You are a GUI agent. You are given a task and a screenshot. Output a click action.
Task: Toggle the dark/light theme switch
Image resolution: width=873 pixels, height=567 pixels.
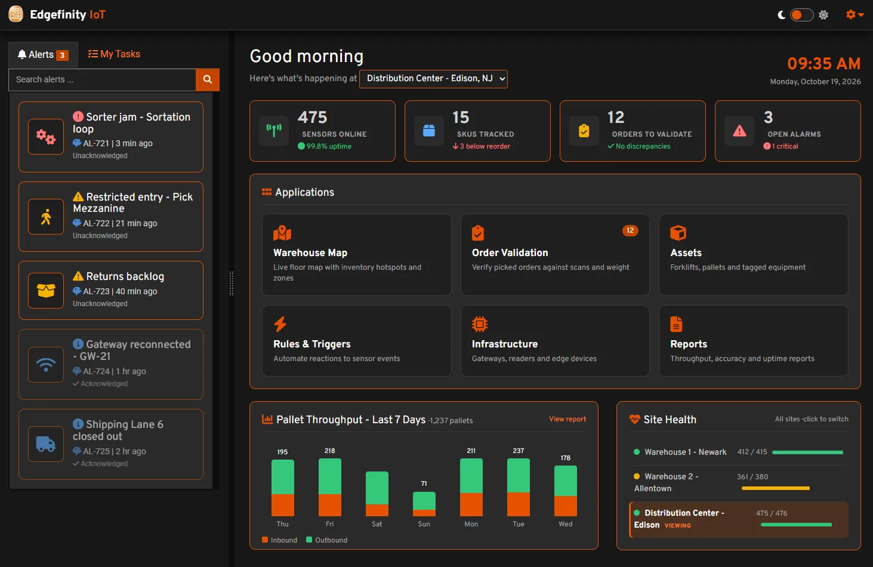[x=801, y=15]
